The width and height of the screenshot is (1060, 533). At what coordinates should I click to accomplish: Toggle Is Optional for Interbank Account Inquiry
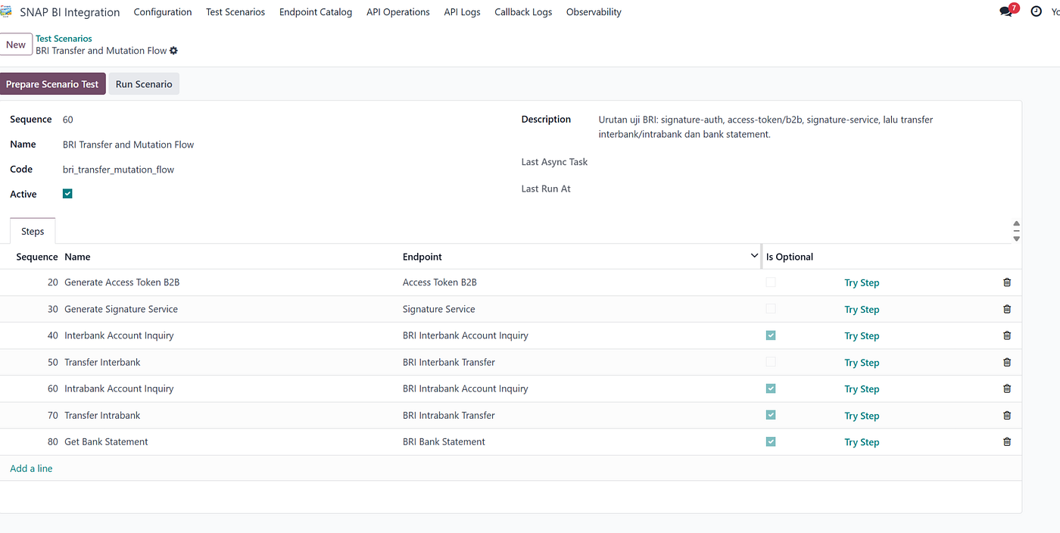tap(771, 335)
